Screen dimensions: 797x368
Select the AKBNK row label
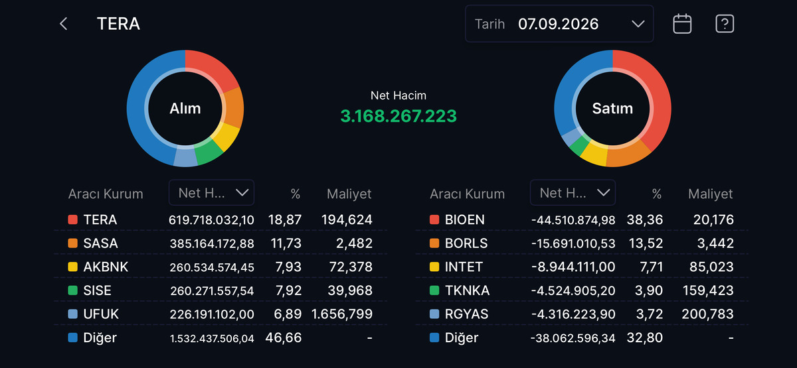point(106,267)
